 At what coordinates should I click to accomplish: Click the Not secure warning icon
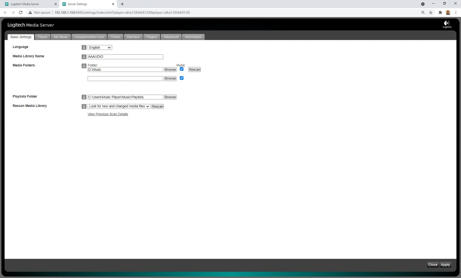click(30, 12)
